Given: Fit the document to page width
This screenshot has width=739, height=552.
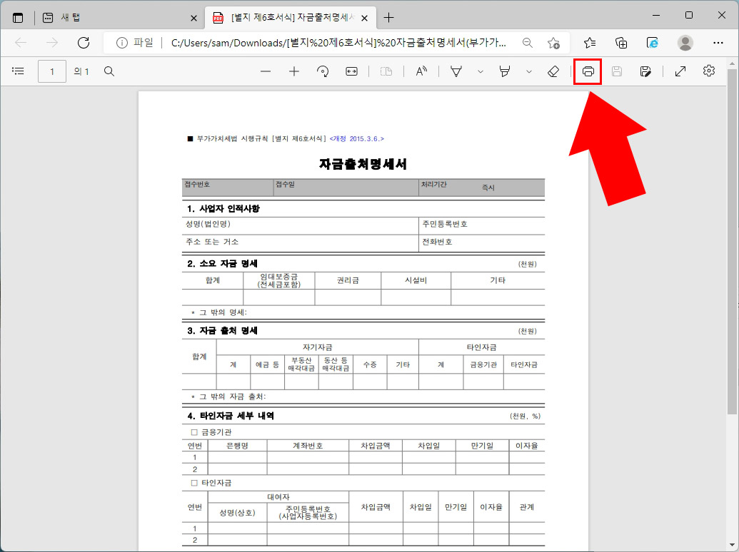Looking at the screenshot, I should 351,71.
